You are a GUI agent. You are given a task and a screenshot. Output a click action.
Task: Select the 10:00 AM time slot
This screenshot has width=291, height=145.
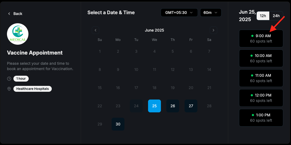pos(261,58)
